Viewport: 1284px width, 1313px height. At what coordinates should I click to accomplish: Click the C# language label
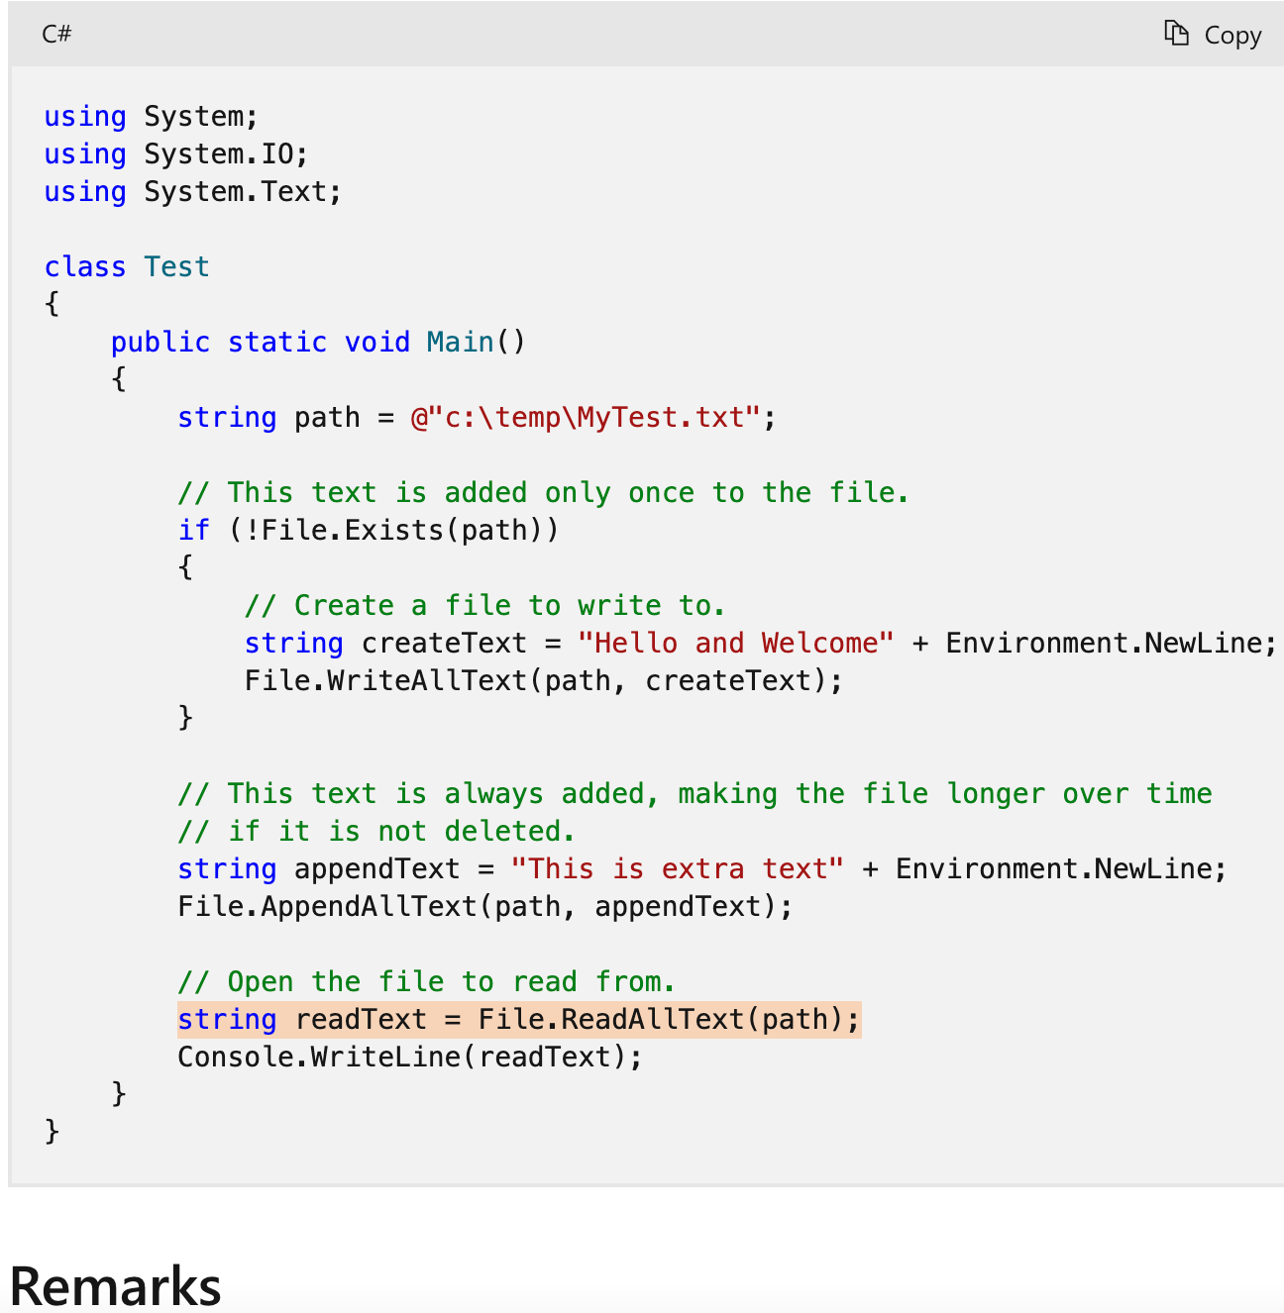pos(56,35)
